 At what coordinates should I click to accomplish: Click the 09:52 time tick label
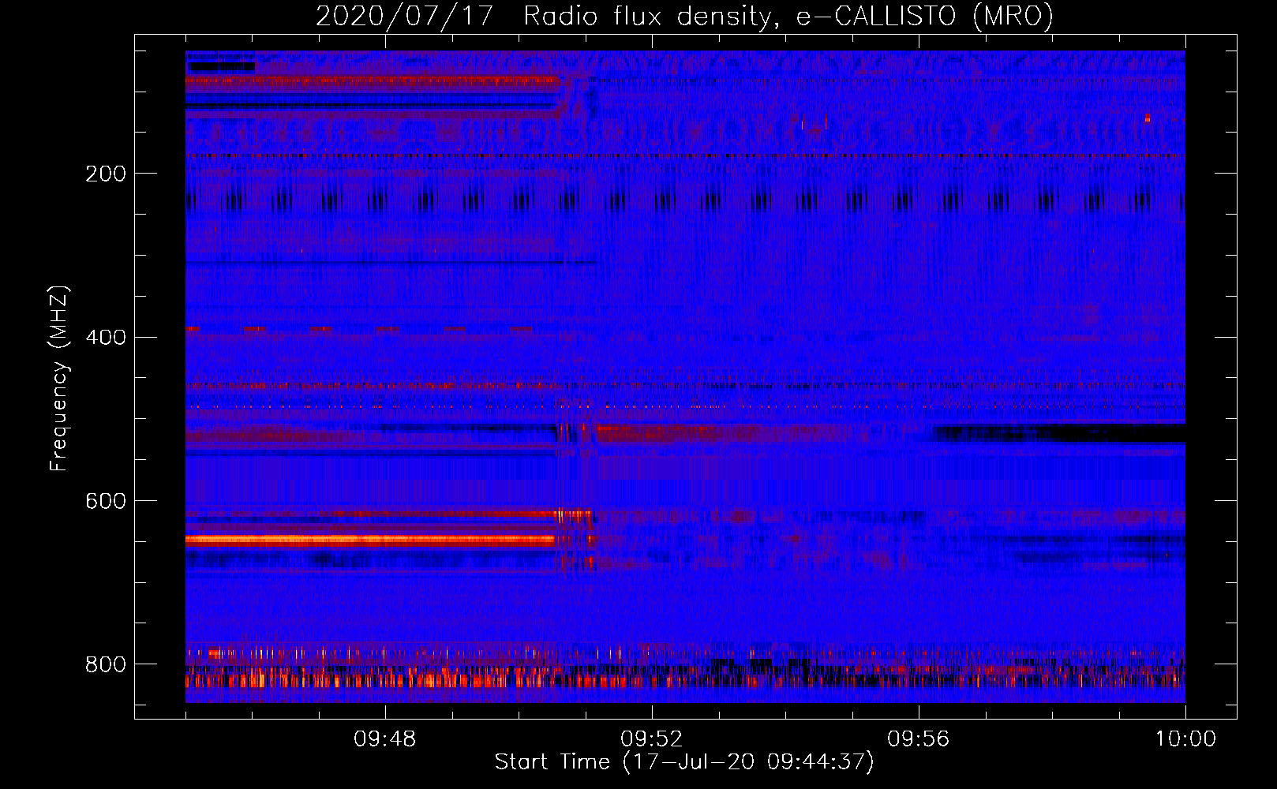[651, 739]
